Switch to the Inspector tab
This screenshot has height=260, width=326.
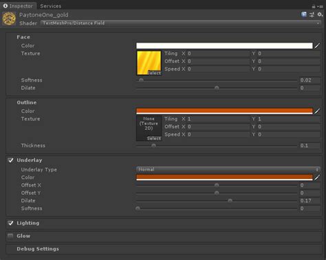[x=19, y=6]
